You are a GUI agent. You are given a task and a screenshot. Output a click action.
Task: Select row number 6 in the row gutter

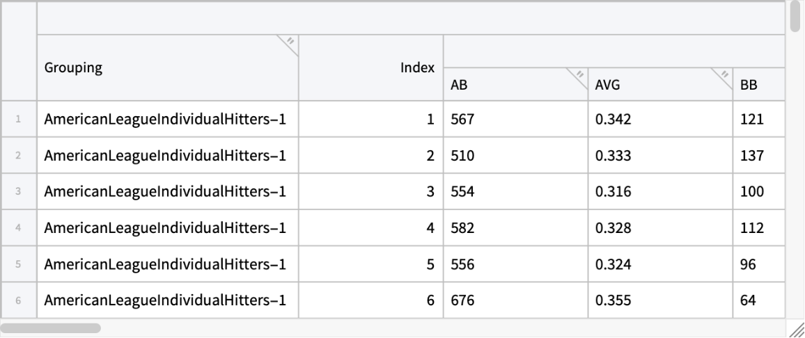[x=19, y=300]
